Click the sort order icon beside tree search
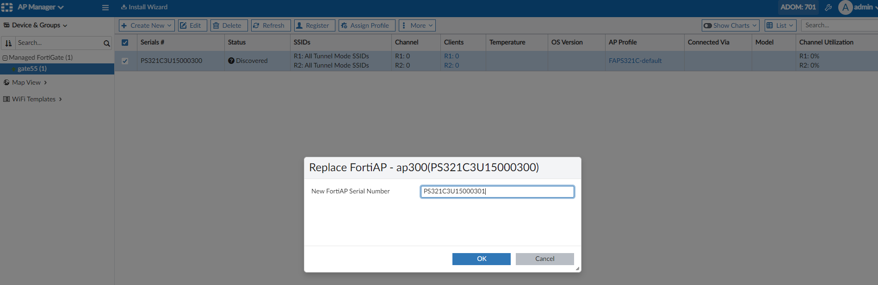878x285 pixels. (8, 43)
